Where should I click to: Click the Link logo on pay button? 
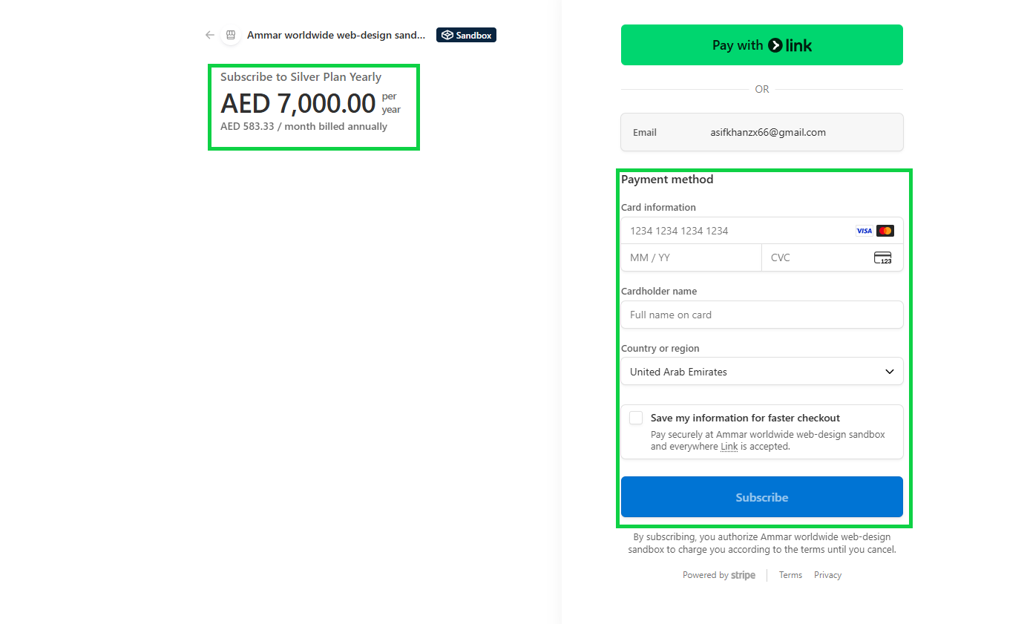pos(790,45)
